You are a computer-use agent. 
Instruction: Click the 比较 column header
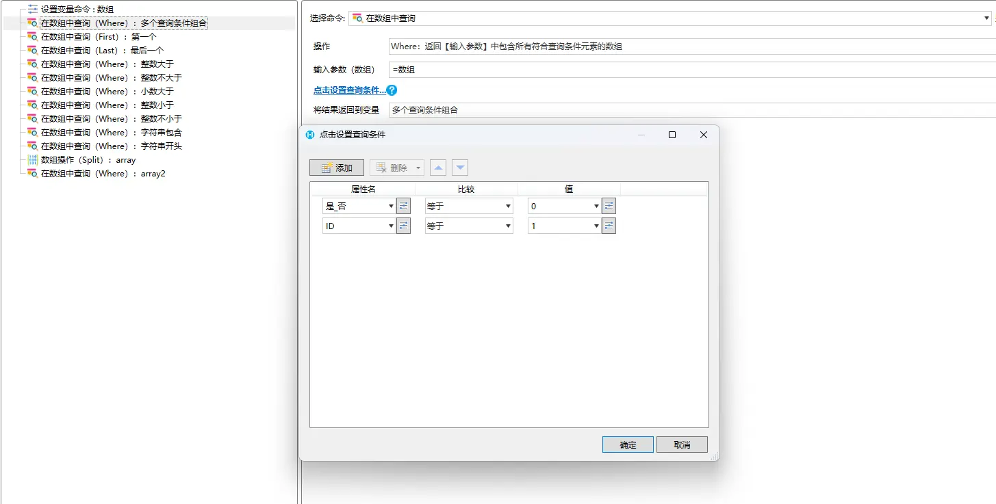pos(466,189)
